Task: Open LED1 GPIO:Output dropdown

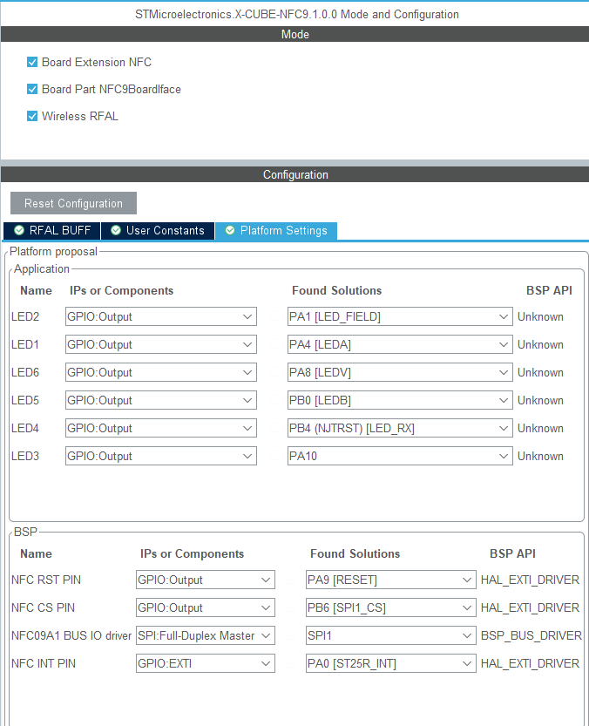Action: click(x=160, y=344)
